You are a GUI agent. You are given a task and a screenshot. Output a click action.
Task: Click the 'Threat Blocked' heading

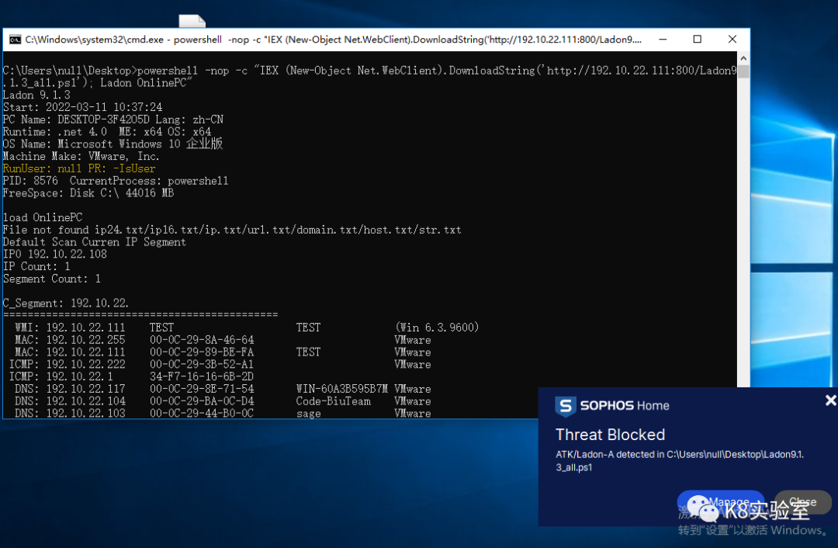click(611, 435)
